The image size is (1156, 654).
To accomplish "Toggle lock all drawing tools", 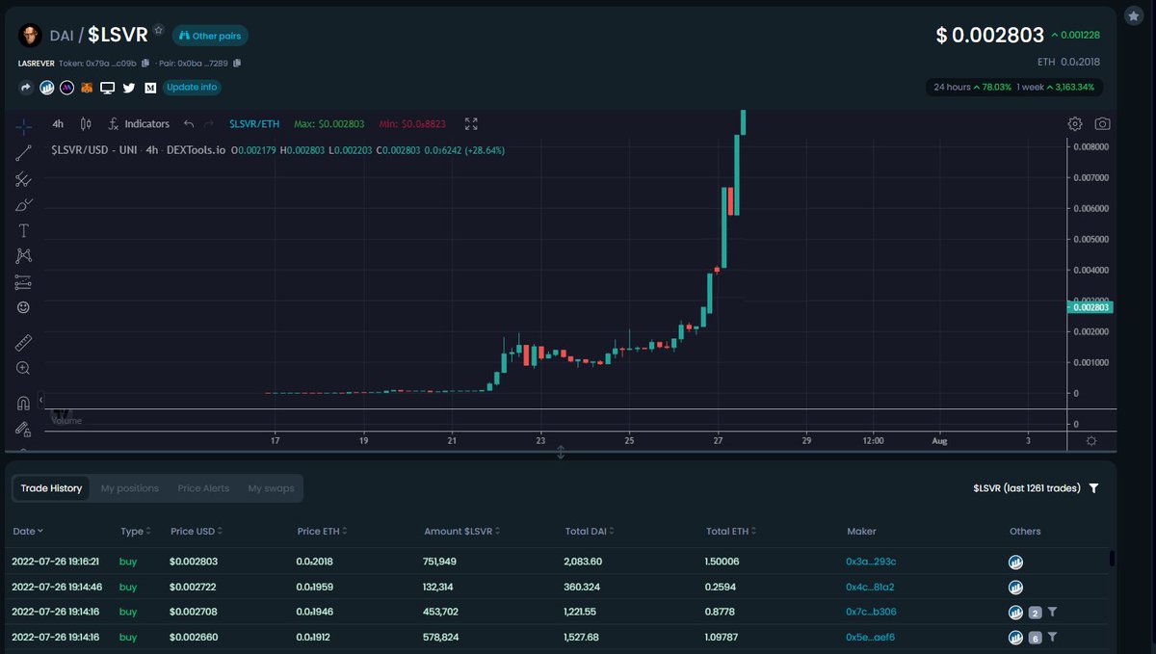I will pyautogui.click(x=24, y=429).
